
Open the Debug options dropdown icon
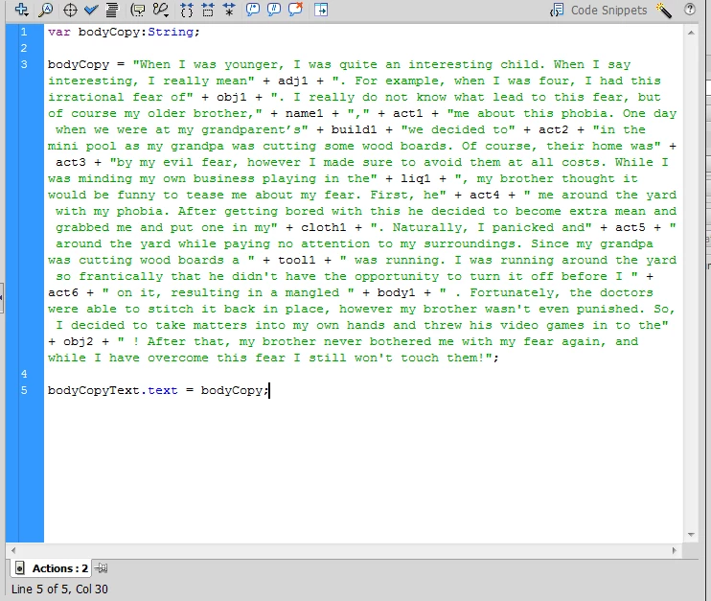(x=161, y=10)
